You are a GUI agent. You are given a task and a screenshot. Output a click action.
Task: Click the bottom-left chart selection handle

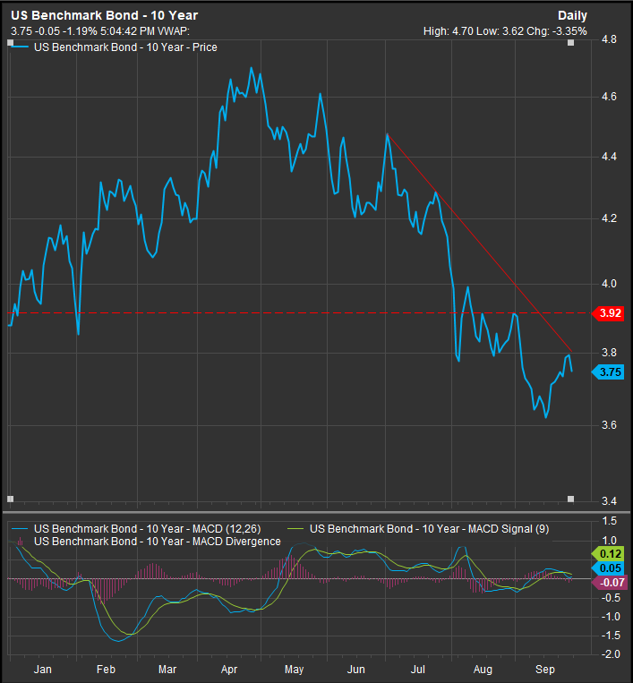tap(11, 499)
